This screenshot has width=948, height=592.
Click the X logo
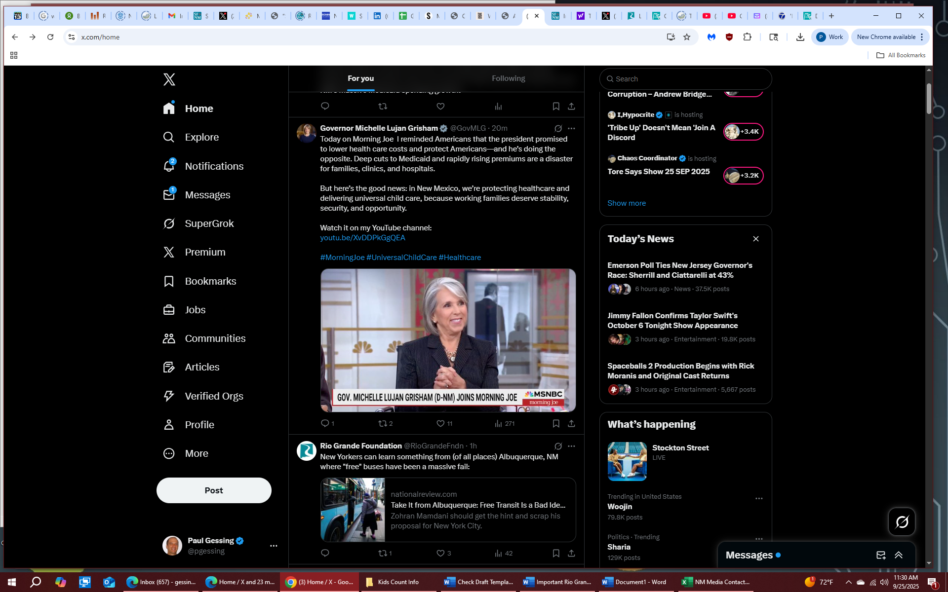(169, 79)
